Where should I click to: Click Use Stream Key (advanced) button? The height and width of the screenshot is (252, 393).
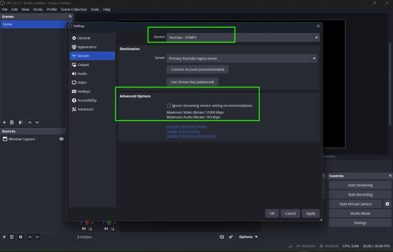click(x=193, y=82)
